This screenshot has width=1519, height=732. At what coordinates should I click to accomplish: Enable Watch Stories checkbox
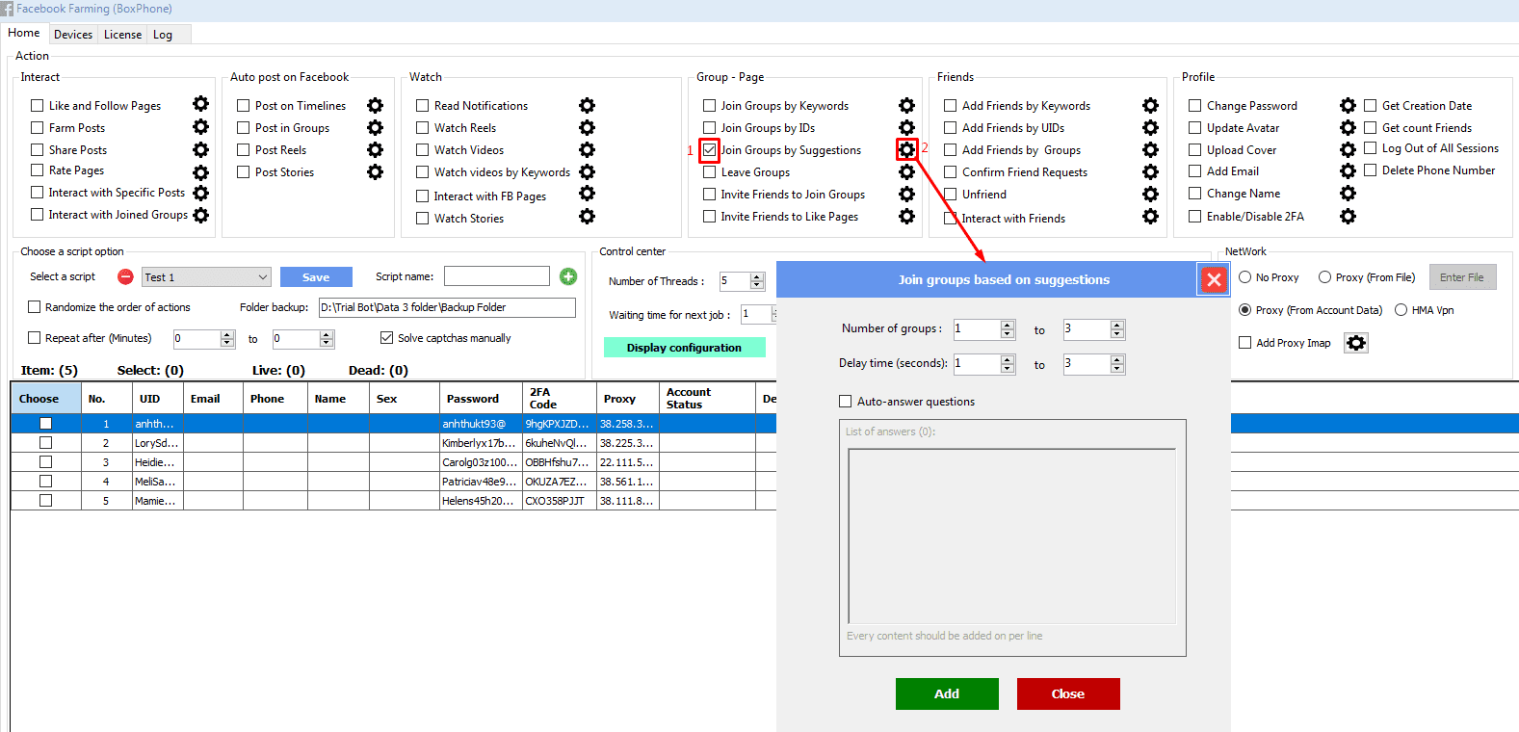tap(423, 219)
